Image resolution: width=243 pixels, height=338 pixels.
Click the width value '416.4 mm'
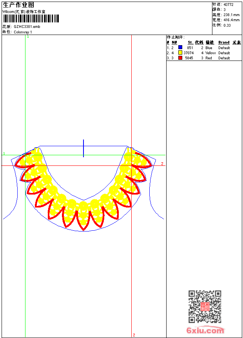(x=231, y=20)
